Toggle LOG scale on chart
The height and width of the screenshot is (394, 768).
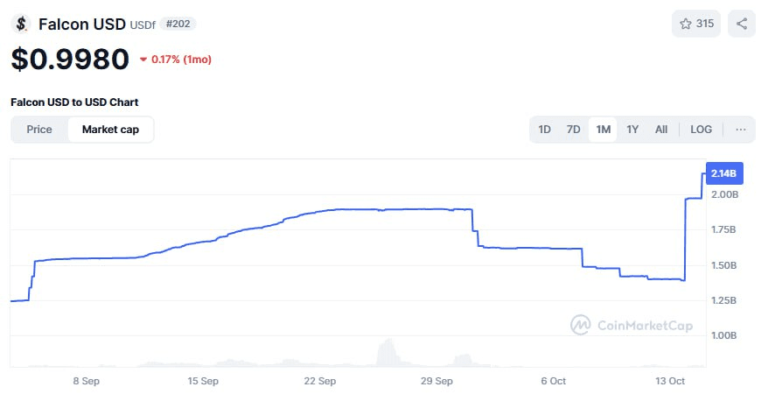(701, 130)
